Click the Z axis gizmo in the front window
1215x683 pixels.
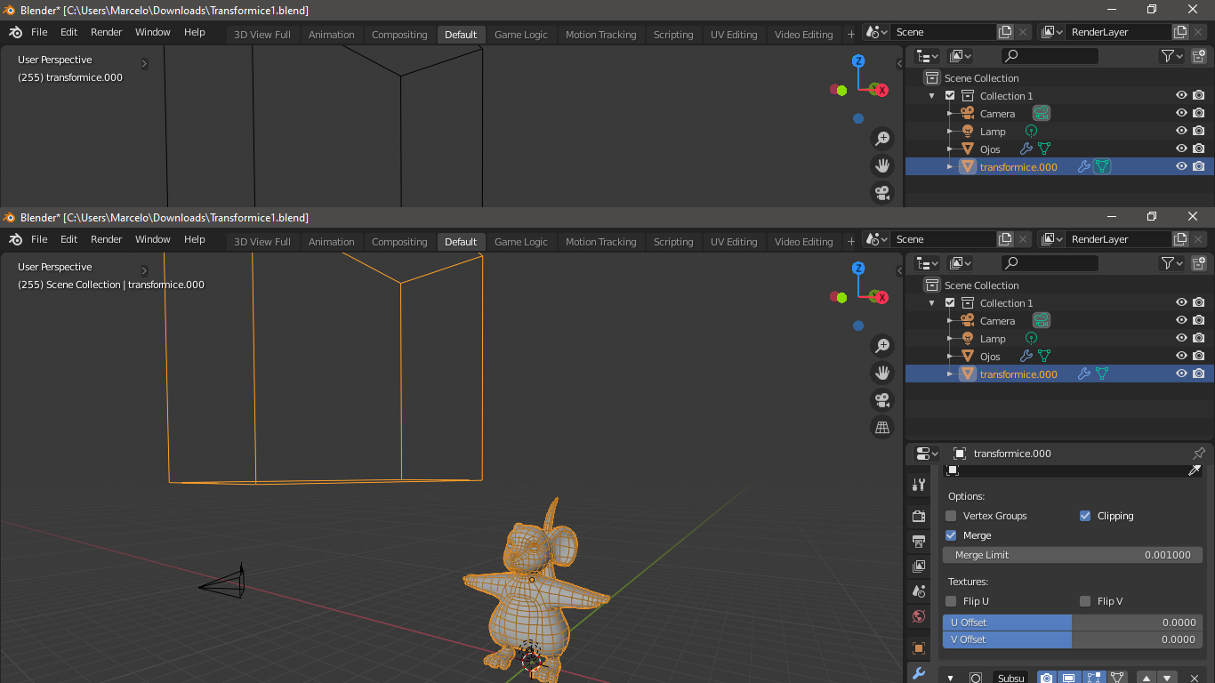click(x=858, y=268)
